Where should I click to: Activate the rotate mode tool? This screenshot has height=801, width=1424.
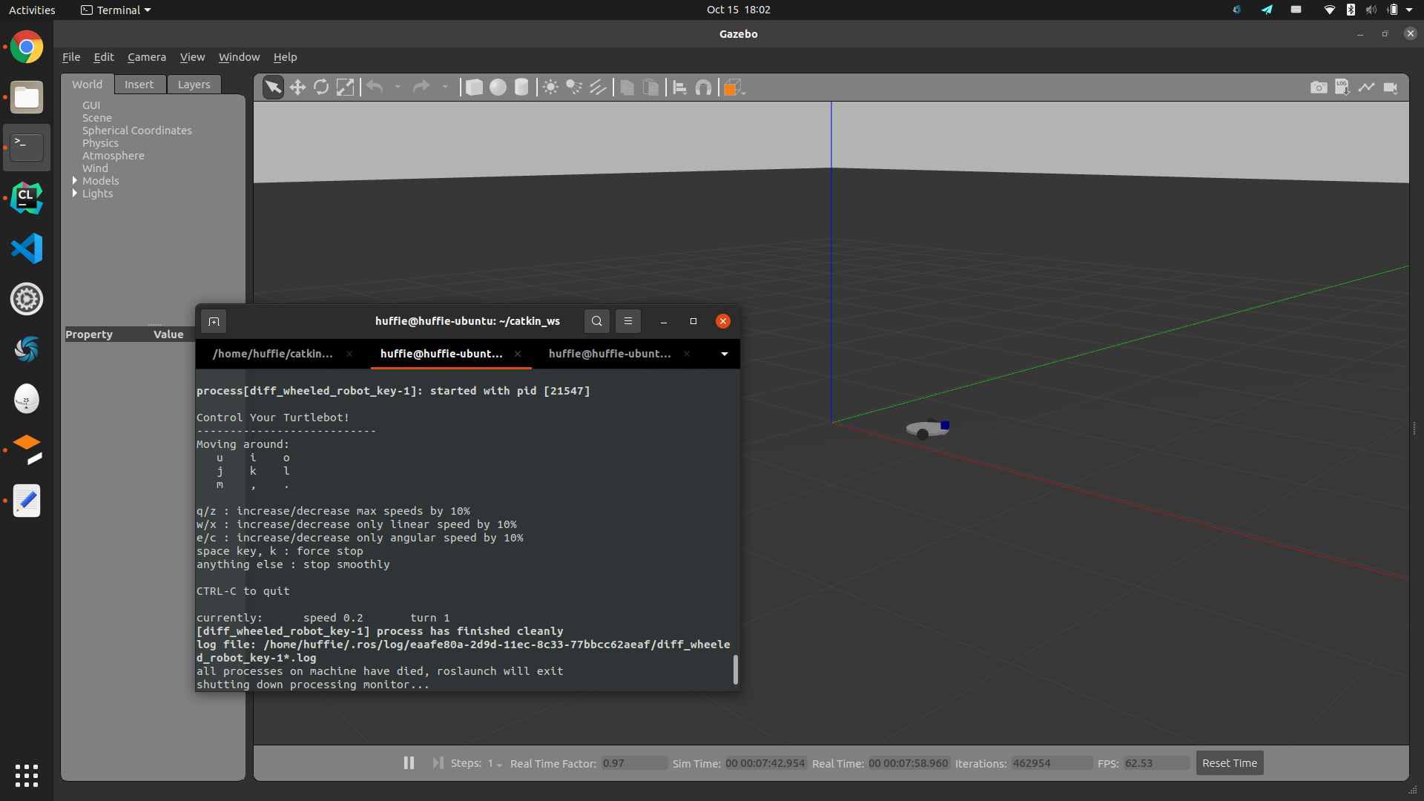tap(321, 88)
